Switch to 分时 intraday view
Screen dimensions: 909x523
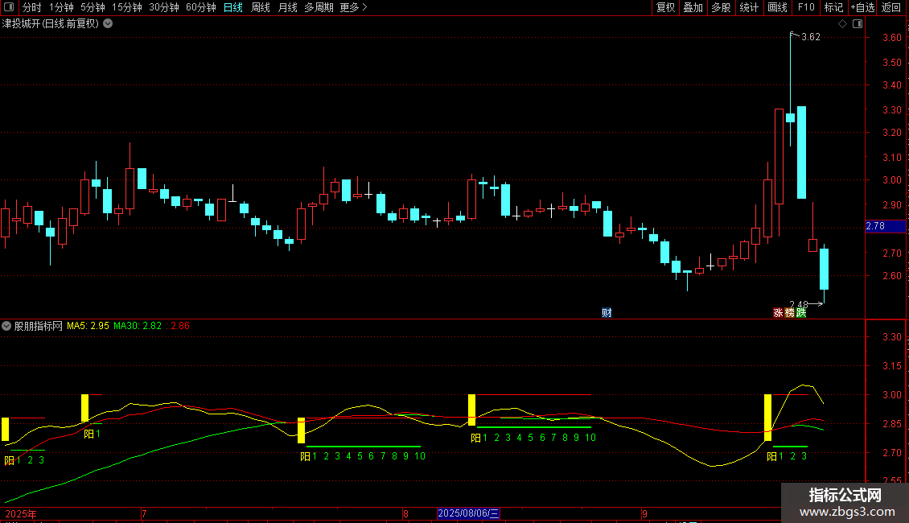tap(32, 7)
